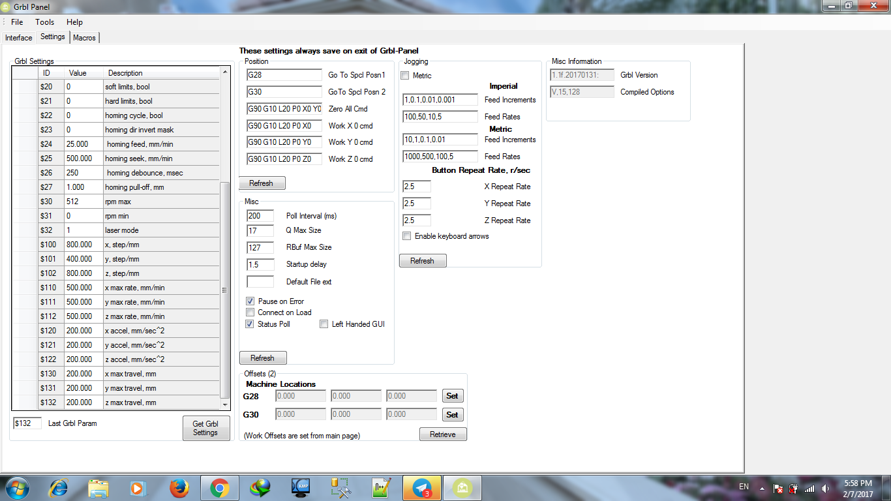891x501 pixels.
Task: Click the X Repeat Rate field
Action: pos(417,187)
